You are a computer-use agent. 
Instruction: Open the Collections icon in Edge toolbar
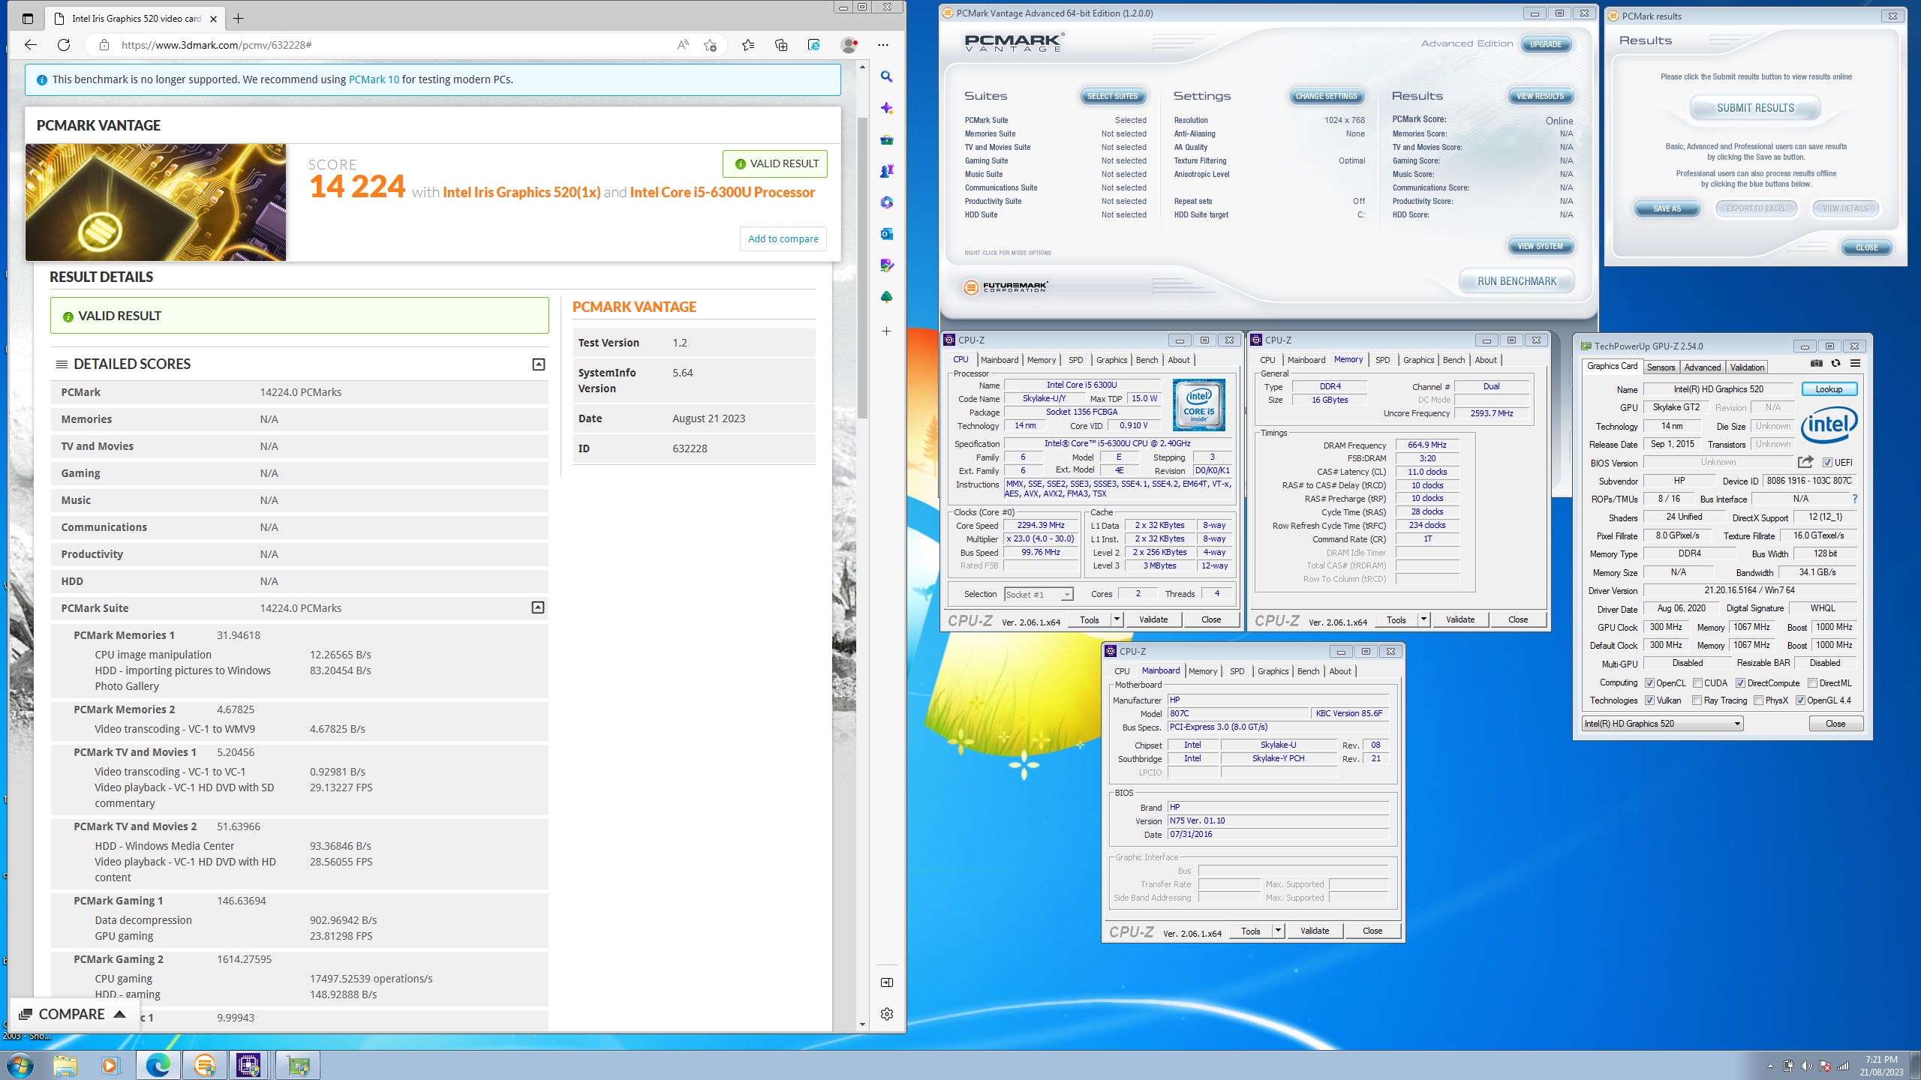pos(781,45)
